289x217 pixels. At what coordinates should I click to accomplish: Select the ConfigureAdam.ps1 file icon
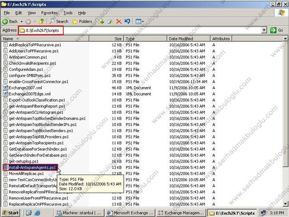[x=5, y=69]
